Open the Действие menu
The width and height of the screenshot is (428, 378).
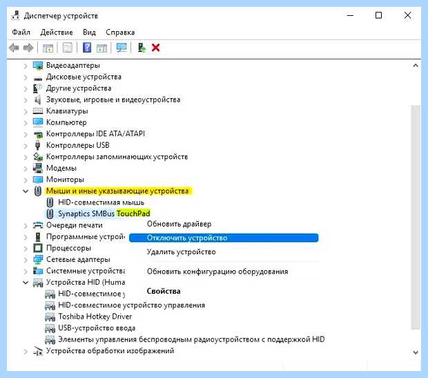click(57, 32)
